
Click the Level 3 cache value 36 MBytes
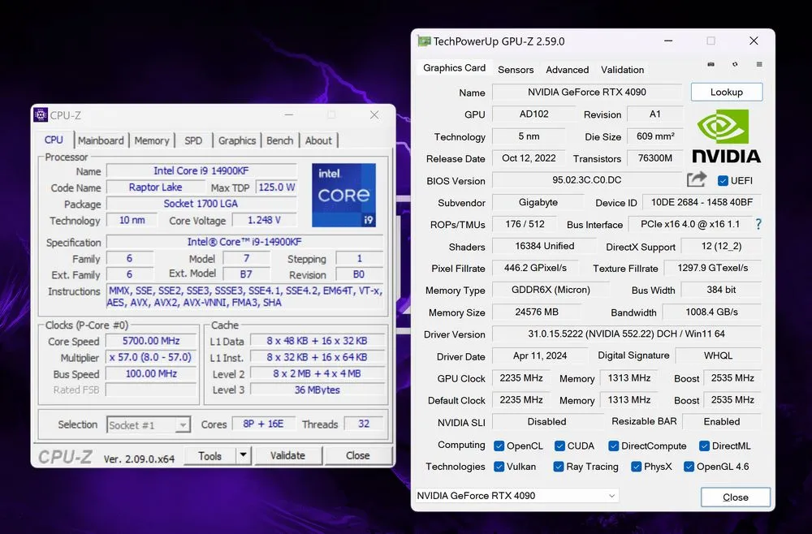[x=317, y=390]
